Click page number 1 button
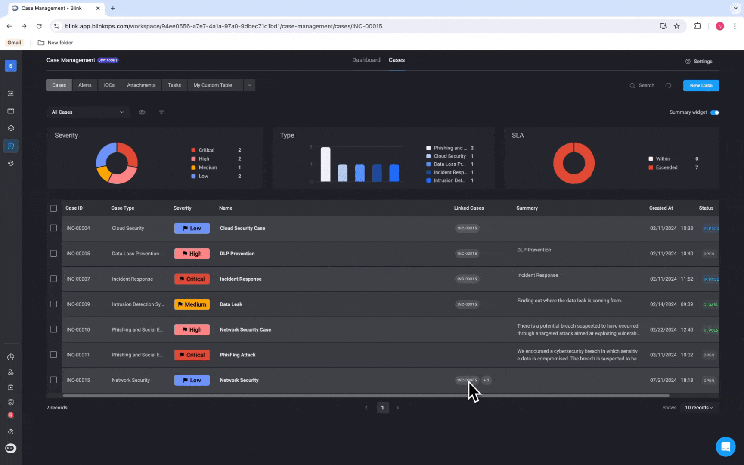This screenshot has height=465, width=744. pos(382,408)
